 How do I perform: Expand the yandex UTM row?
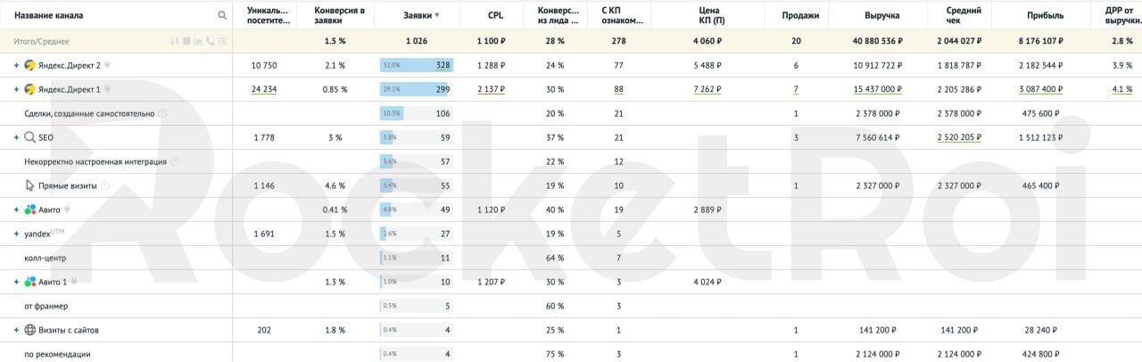click(16, 234)
